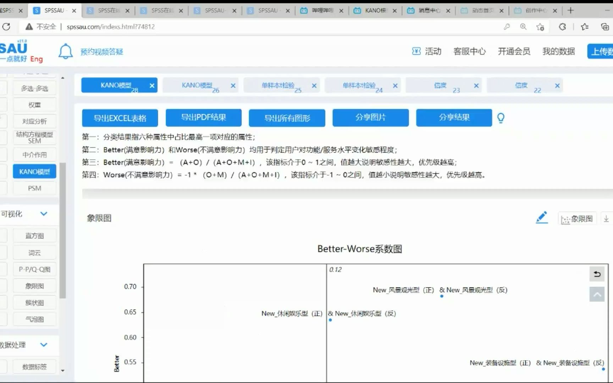Click the notification bell icon
Image resolution: width=613 pixels, height=383 pixels.
point(65,52)
